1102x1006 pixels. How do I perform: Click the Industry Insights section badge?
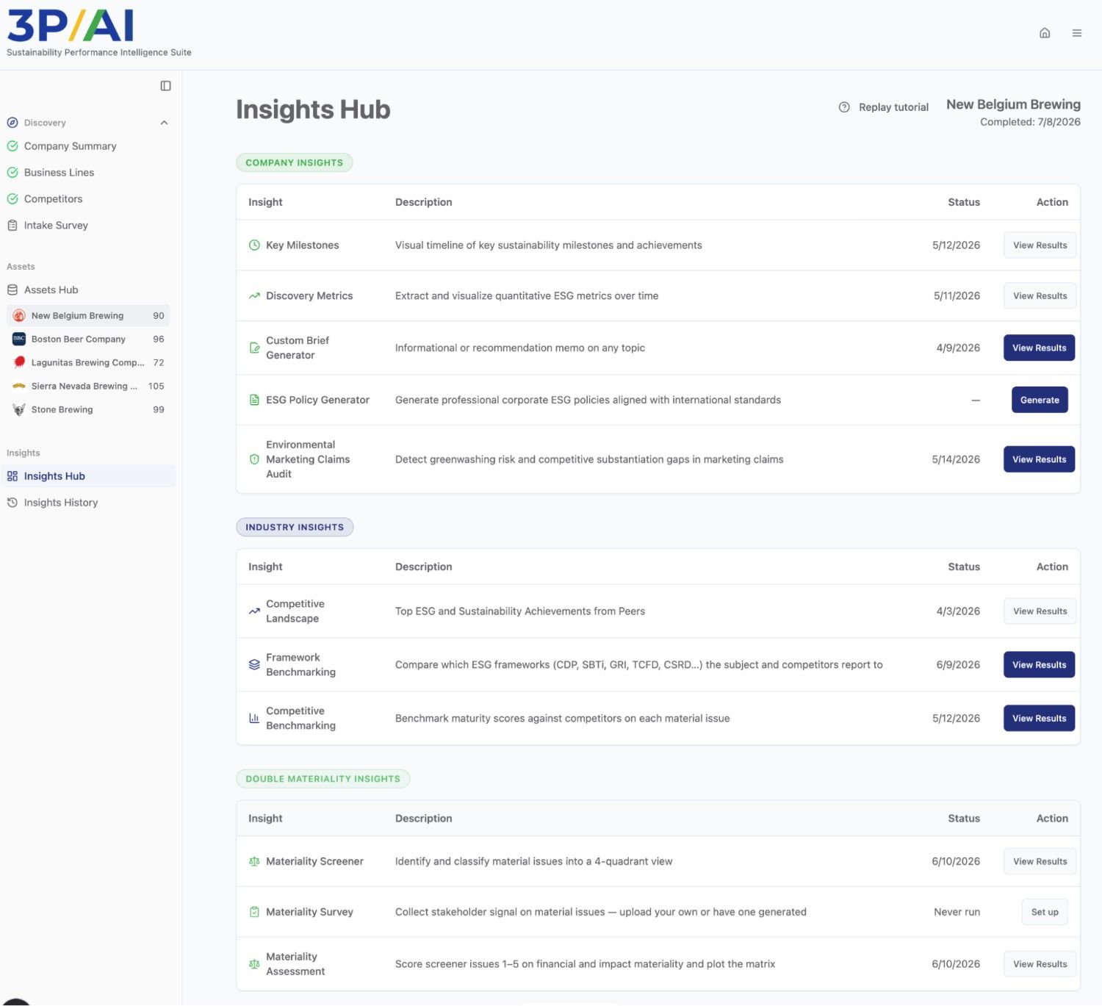[x=295, y=528]
